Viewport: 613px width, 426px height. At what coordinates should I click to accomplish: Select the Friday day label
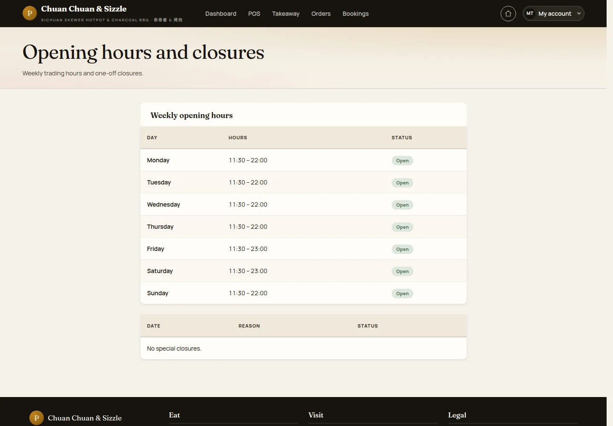click(x=155, y=249)
